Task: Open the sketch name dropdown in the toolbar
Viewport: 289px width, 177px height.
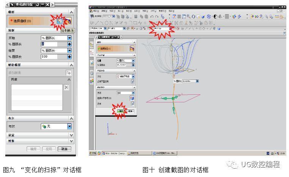Action: (x=114, y=16)
